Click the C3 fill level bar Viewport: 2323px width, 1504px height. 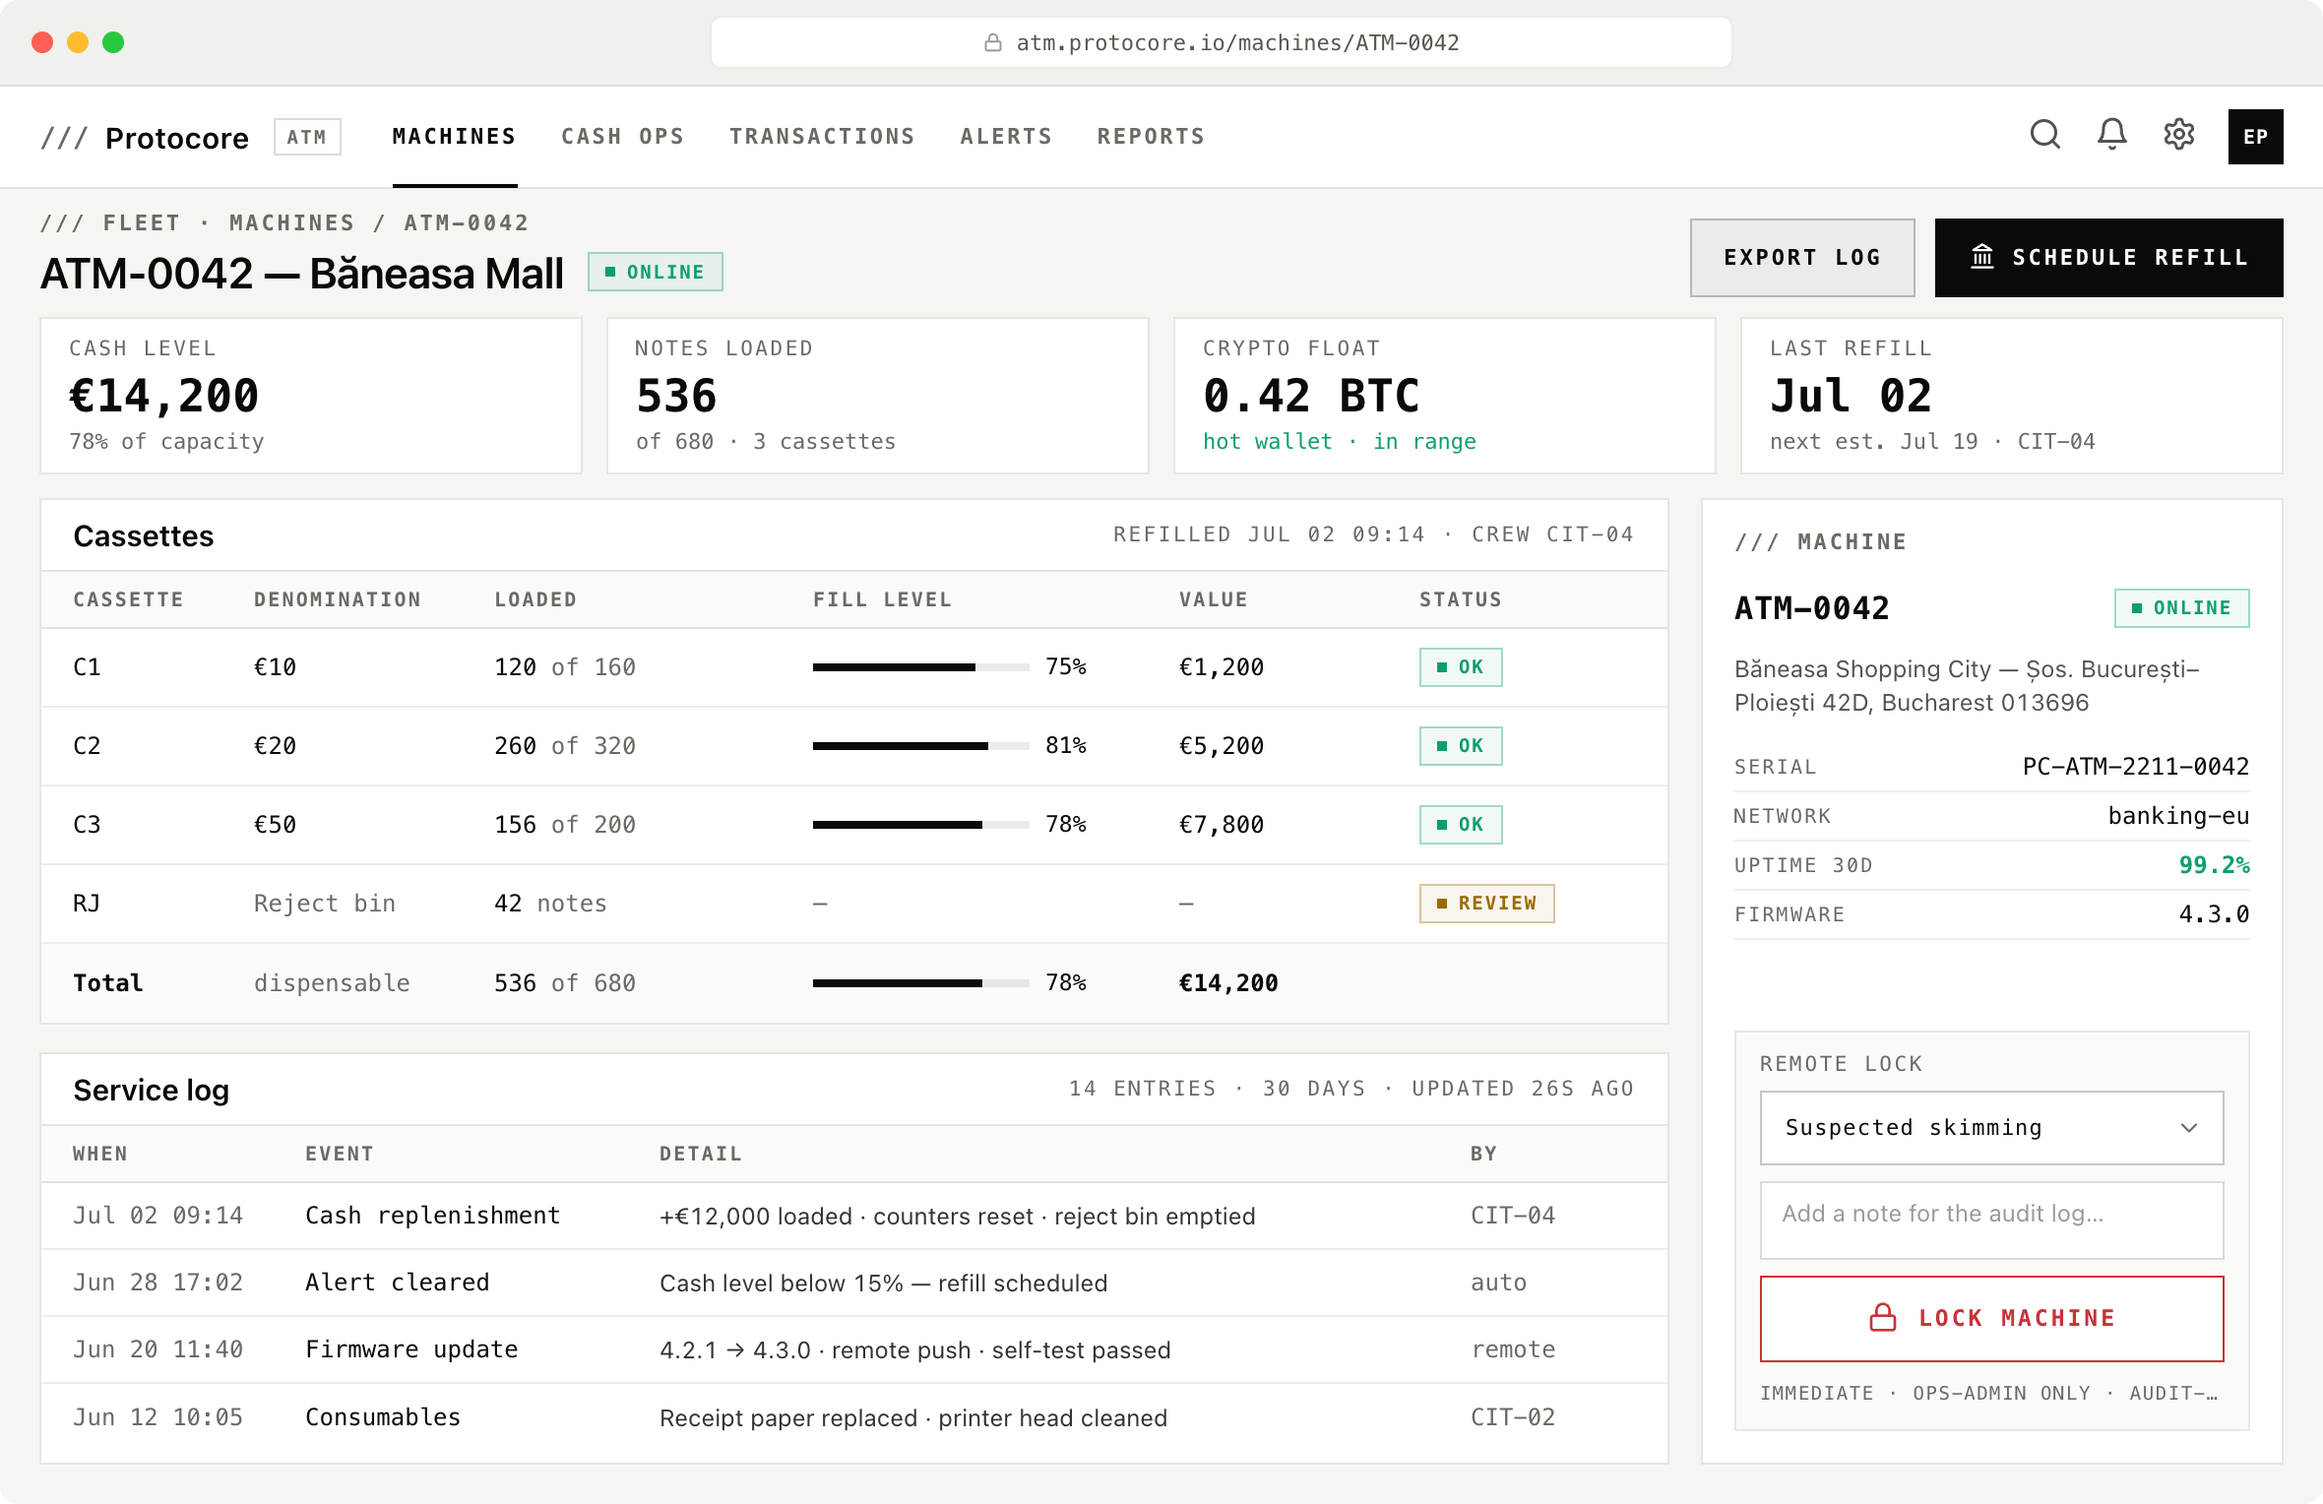pyautogui.click(x=920, y=825)
